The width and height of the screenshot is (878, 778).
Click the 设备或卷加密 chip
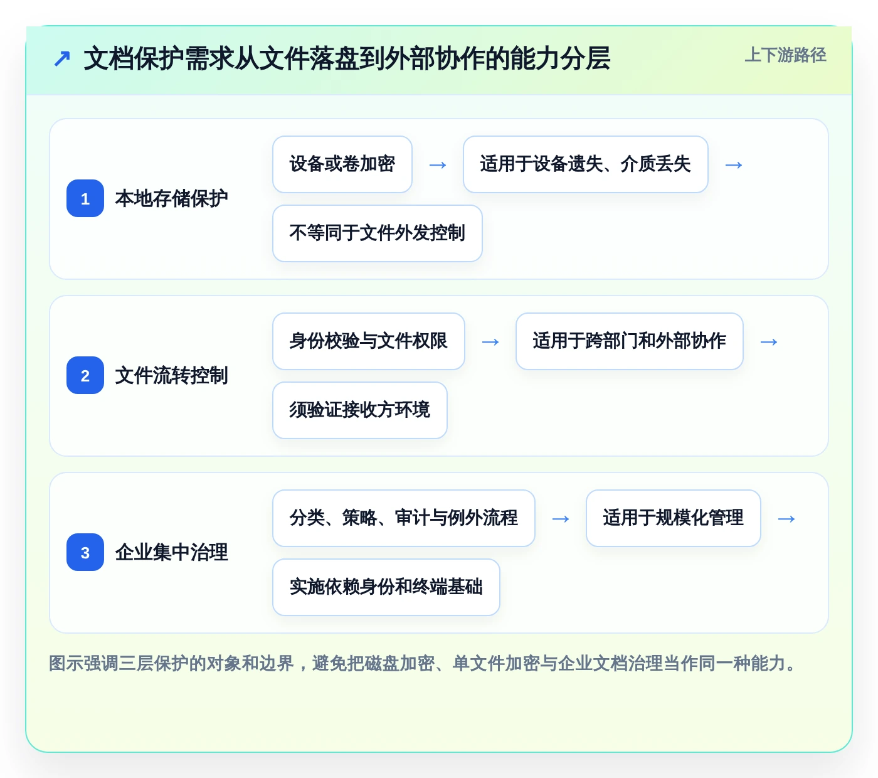(x=342, y=164)
